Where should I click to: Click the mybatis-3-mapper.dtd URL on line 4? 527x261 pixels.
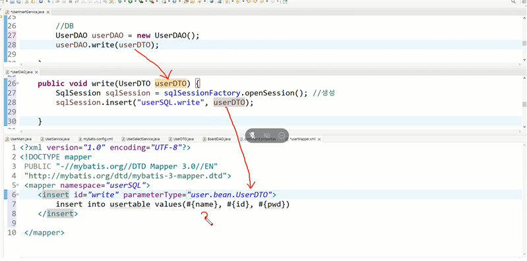pos(125,176)
